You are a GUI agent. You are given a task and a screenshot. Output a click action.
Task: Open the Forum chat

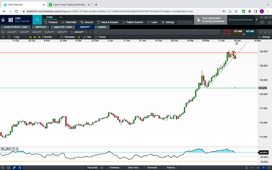[x=101, y=37]
